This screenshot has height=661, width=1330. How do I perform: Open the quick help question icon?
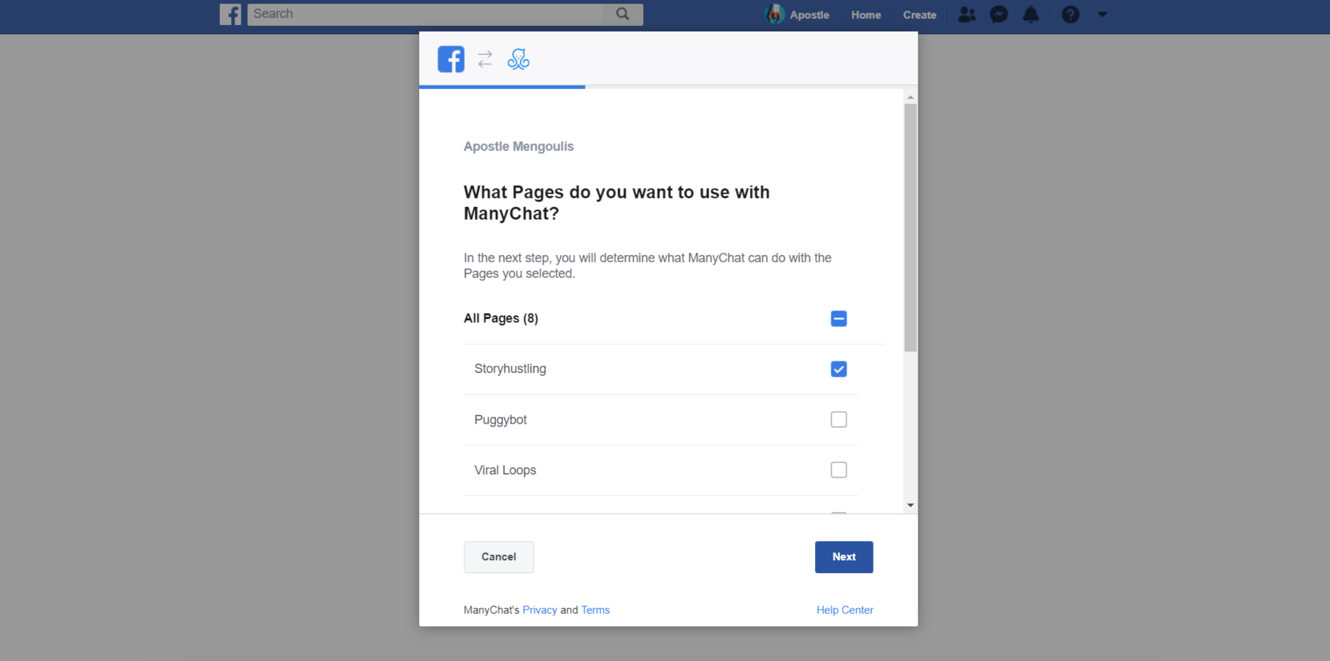click(x=1070, y=14)
